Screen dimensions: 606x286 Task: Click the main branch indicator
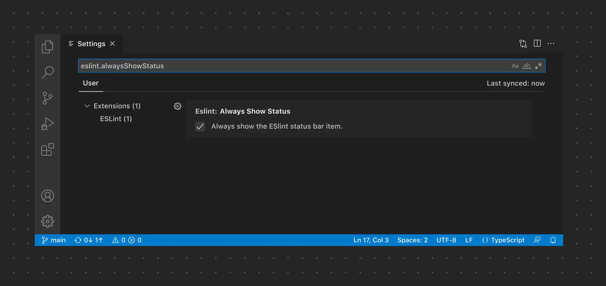pyautogui.click(x=54, y=240)
